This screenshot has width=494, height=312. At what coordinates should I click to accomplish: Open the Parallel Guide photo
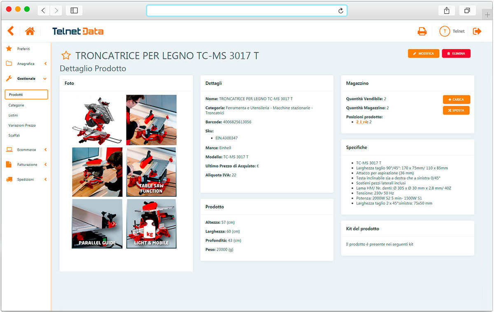tap(97, 224)
